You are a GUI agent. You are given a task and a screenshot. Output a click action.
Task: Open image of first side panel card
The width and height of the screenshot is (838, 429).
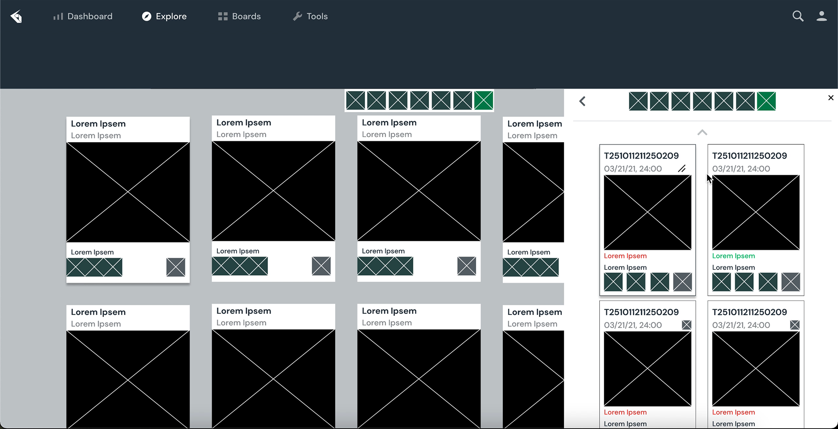(648, 212)
